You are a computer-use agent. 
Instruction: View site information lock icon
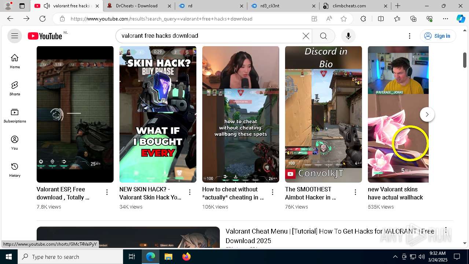click(x=62, y=19)
